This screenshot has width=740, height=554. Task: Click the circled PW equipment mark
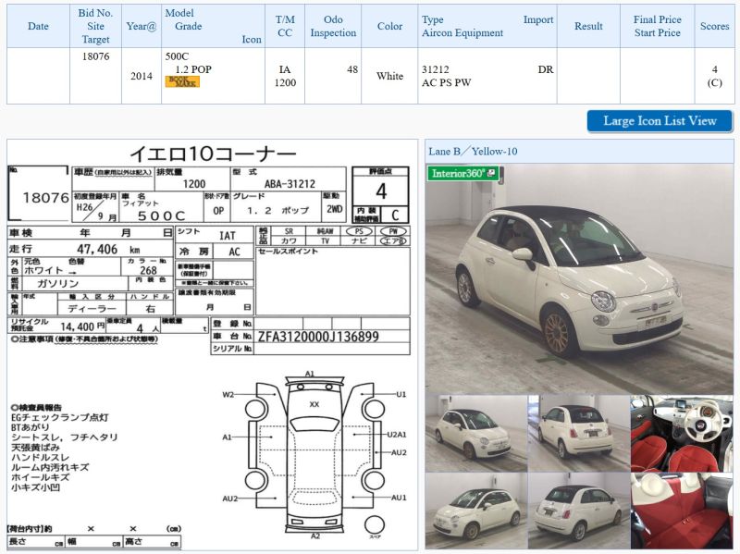(393, 231)
